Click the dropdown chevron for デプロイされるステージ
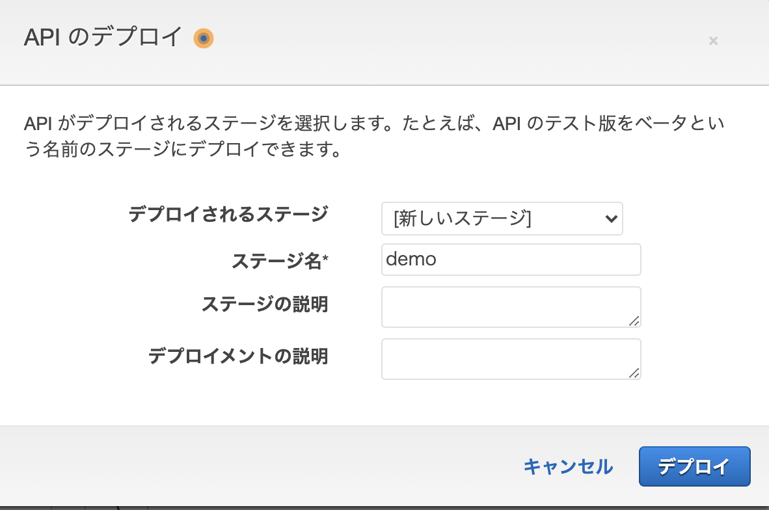The image size is (769, 510). coord(610,219)
